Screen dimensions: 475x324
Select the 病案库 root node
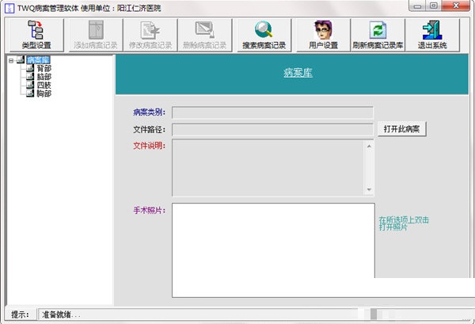coord(38,60)
